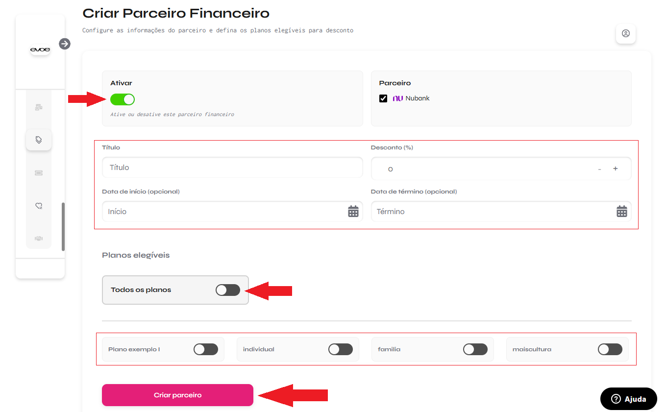
Task: Expand the sidebar with the arrow button
Action: 65,44
